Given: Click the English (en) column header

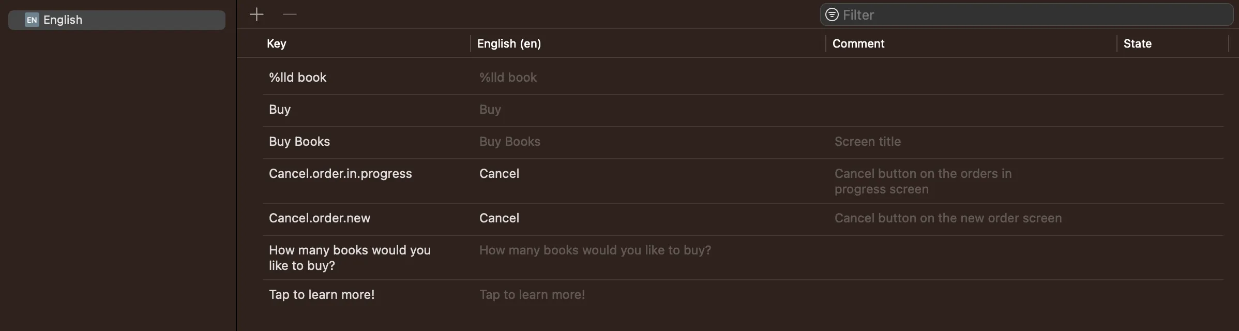Looking at the screenshot, I should (509, 43).
